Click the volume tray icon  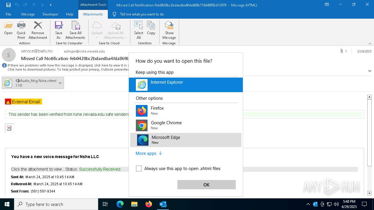tap(336, 204)
